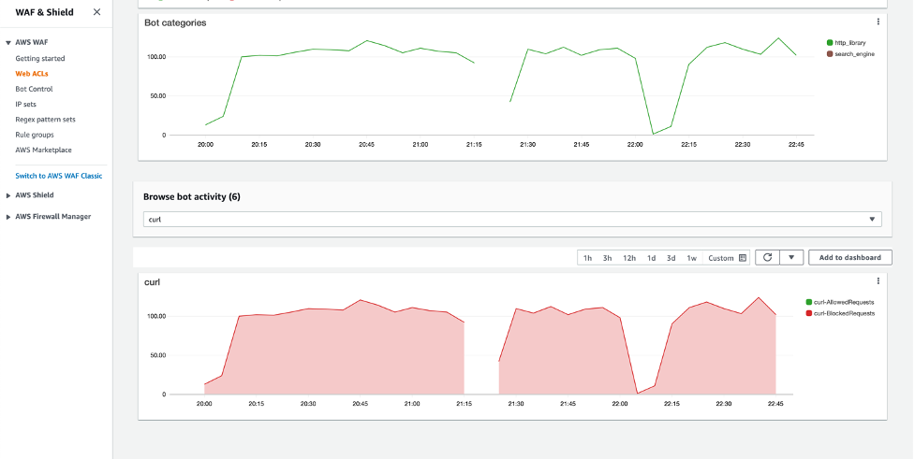Collapse the AWS WAF section
915x459 pixels.
point(8,42)
